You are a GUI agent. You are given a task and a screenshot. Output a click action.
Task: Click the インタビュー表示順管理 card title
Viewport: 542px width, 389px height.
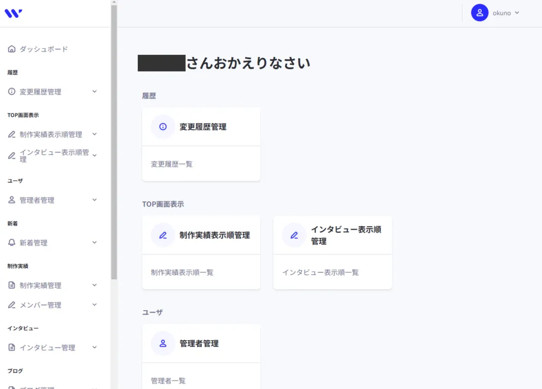(346, 235)
